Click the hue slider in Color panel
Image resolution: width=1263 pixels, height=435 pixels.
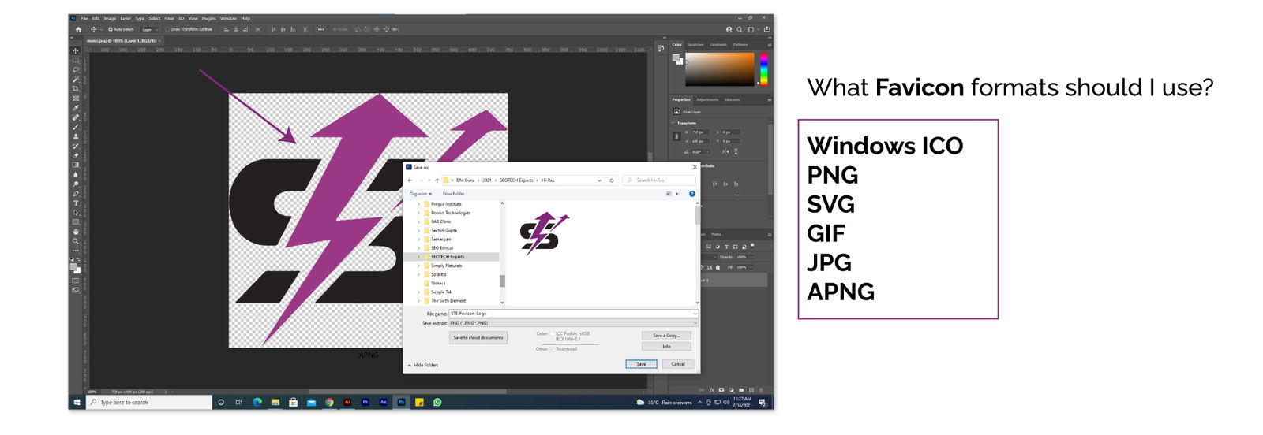tap(763, 69)
